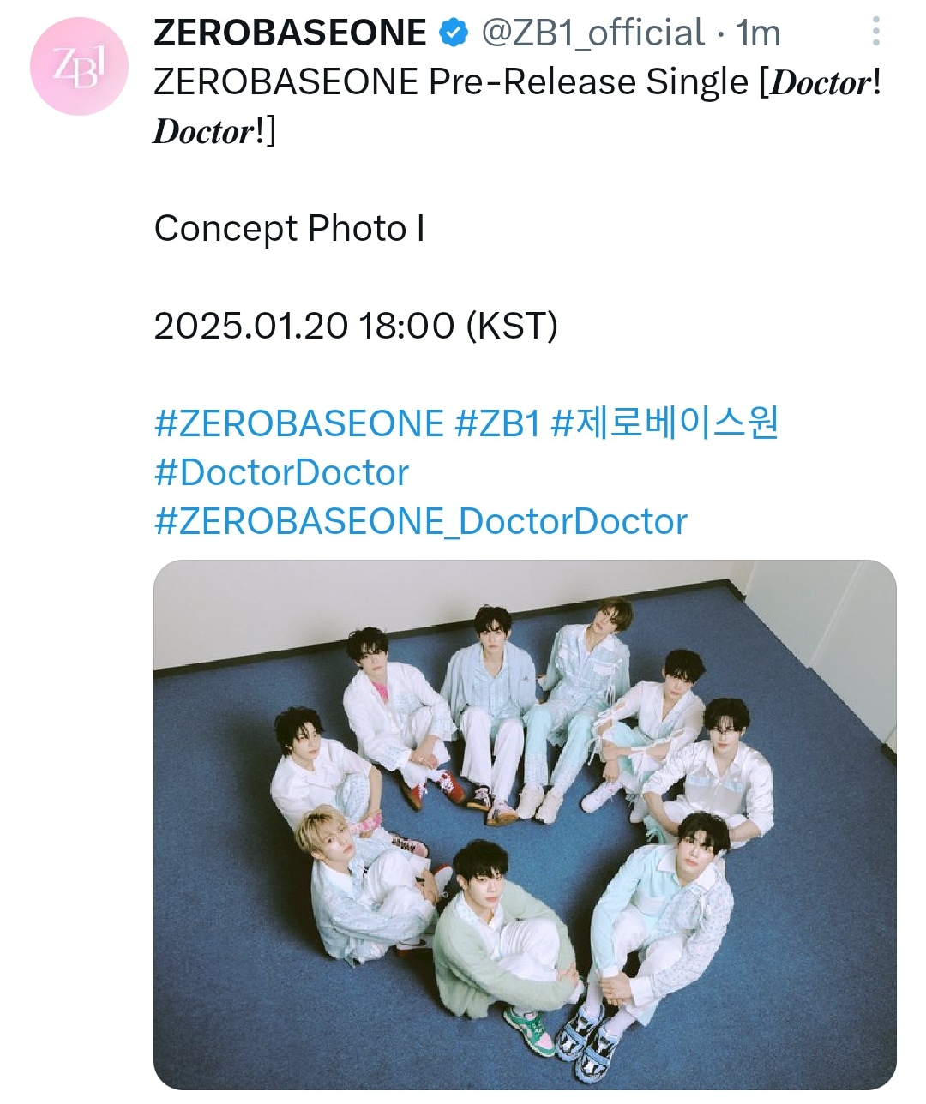Click the 2025.01.20 18:00 (KST) date text
The image size is (926, 1104).
356,326
